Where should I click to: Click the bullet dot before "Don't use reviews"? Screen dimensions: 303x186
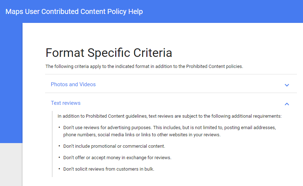tap(59, 127)
